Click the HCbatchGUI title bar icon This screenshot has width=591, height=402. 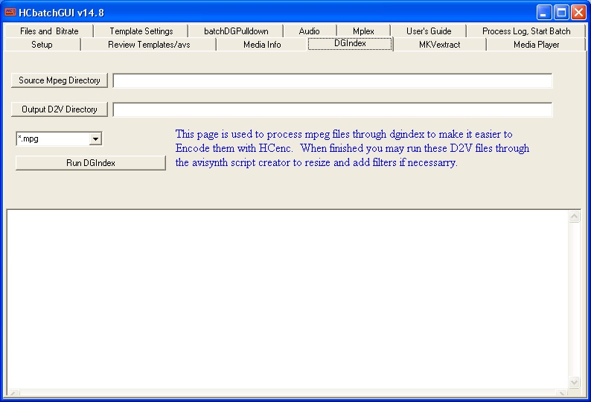[10, 12]
